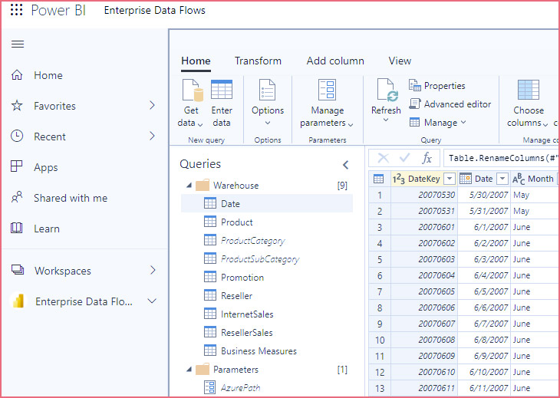Click the fx formula icon
The image size is (560, 398).
pyautogui.click(x=427, y=158)
